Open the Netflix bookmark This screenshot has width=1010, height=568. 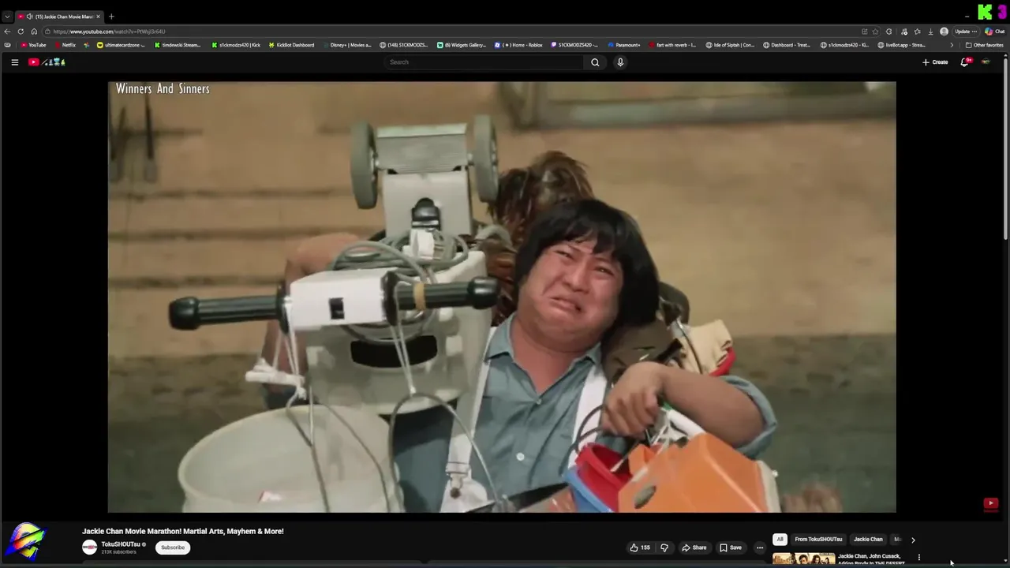click(x=65, y=45)
